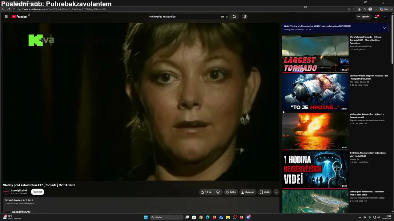
Task: Like the video with thumbs up
Action: (x=206, y=192)
